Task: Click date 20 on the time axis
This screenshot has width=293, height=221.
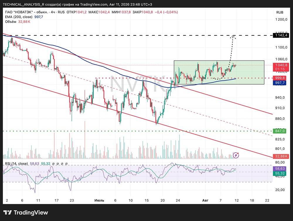Action: click(x=163, y=201)
